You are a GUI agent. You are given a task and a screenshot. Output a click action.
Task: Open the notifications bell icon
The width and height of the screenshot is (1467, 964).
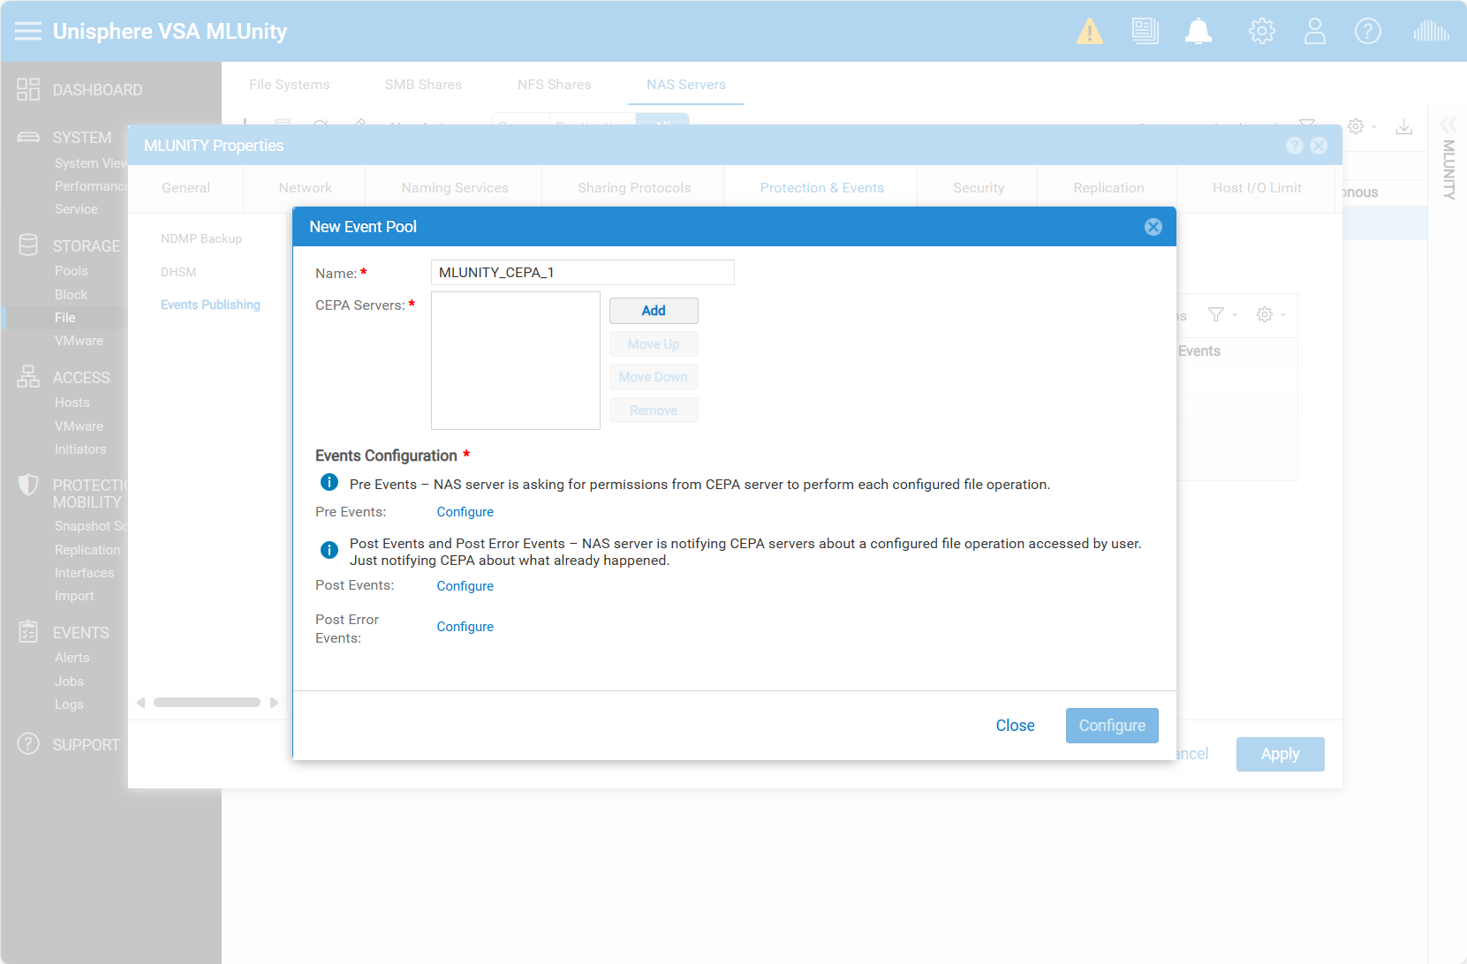[1198, 32]
